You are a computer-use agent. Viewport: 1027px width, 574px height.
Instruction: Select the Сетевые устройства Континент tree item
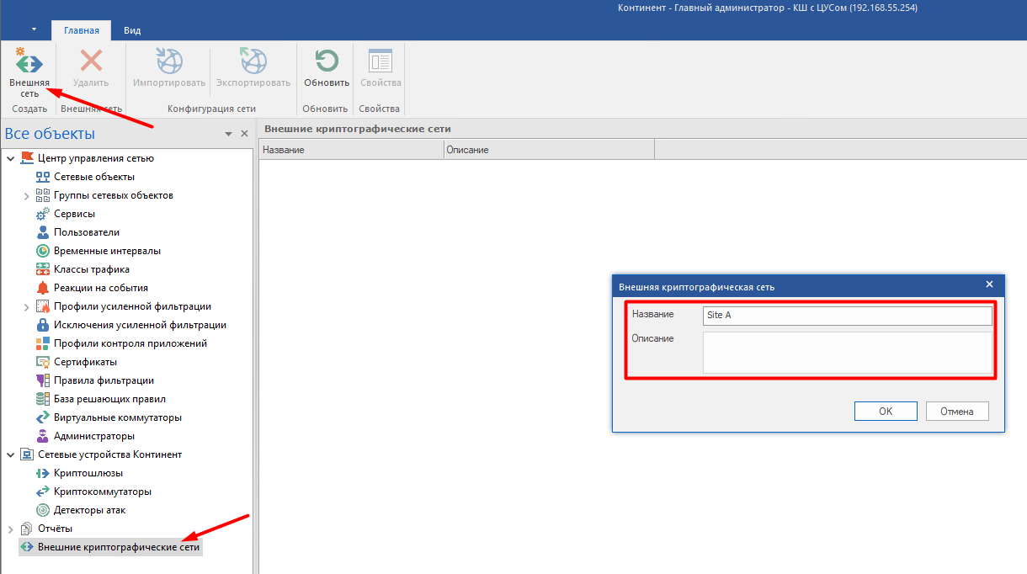[109, 454]
